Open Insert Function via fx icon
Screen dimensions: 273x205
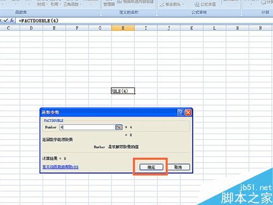pyautogui.click(x=12, y=20)
